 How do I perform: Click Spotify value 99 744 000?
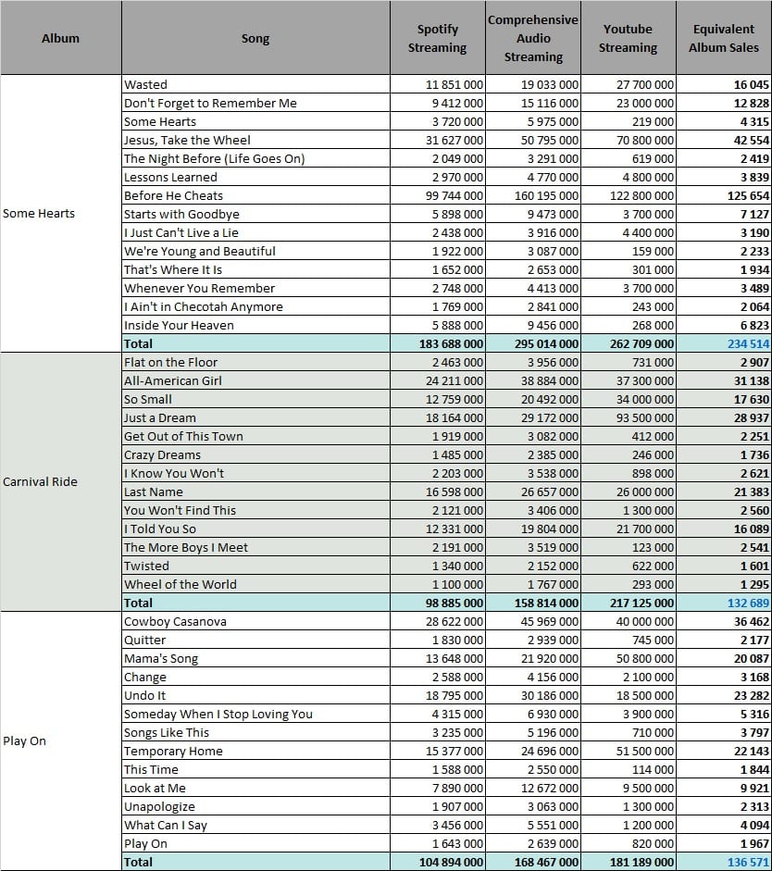(438, 195)
